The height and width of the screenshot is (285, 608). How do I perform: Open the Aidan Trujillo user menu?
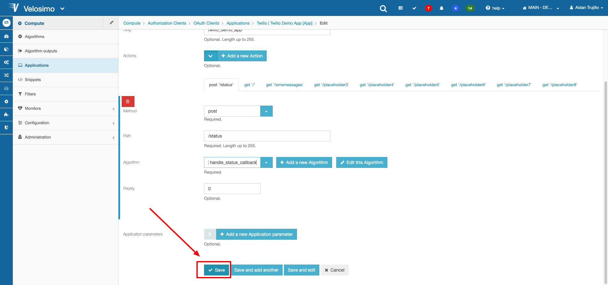click(586, 8)
